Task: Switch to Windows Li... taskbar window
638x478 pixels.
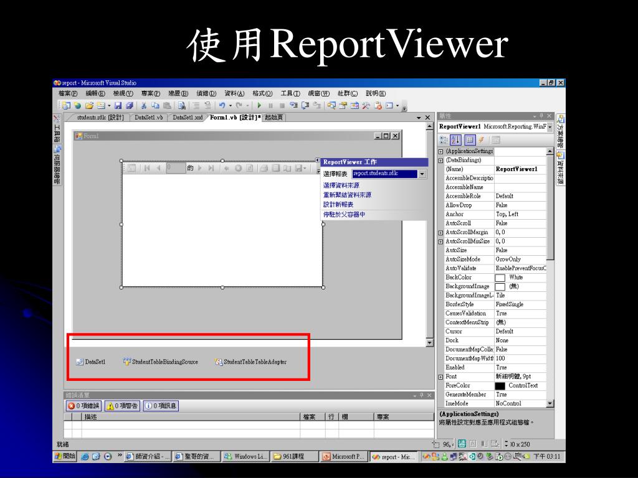Action: click(245, 456)
